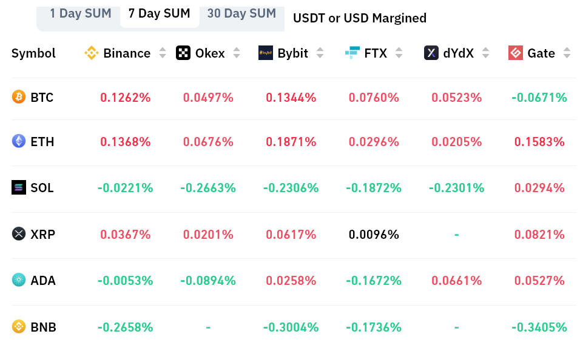Sort by Gate column arrows

pyautogui.click(x=567, y=53)
